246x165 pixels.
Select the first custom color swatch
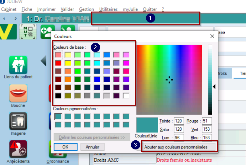58,117
